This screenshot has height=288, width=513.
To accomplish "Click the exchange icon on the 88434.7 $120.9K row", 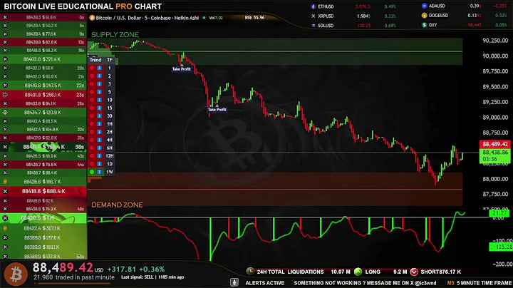I will [5, 112].
